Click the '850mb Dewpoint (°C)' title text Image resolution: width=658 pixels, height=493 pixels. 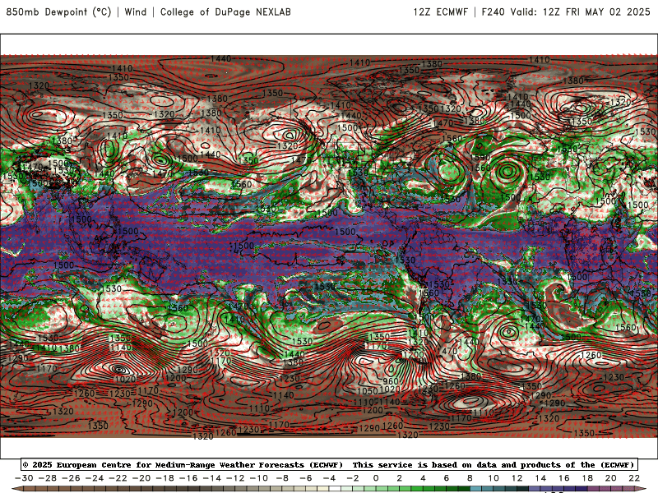[x=58, y=12]
